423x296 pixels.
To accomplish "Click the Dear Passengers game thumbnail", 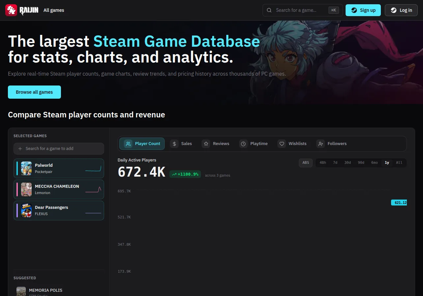I will (26, 210).
